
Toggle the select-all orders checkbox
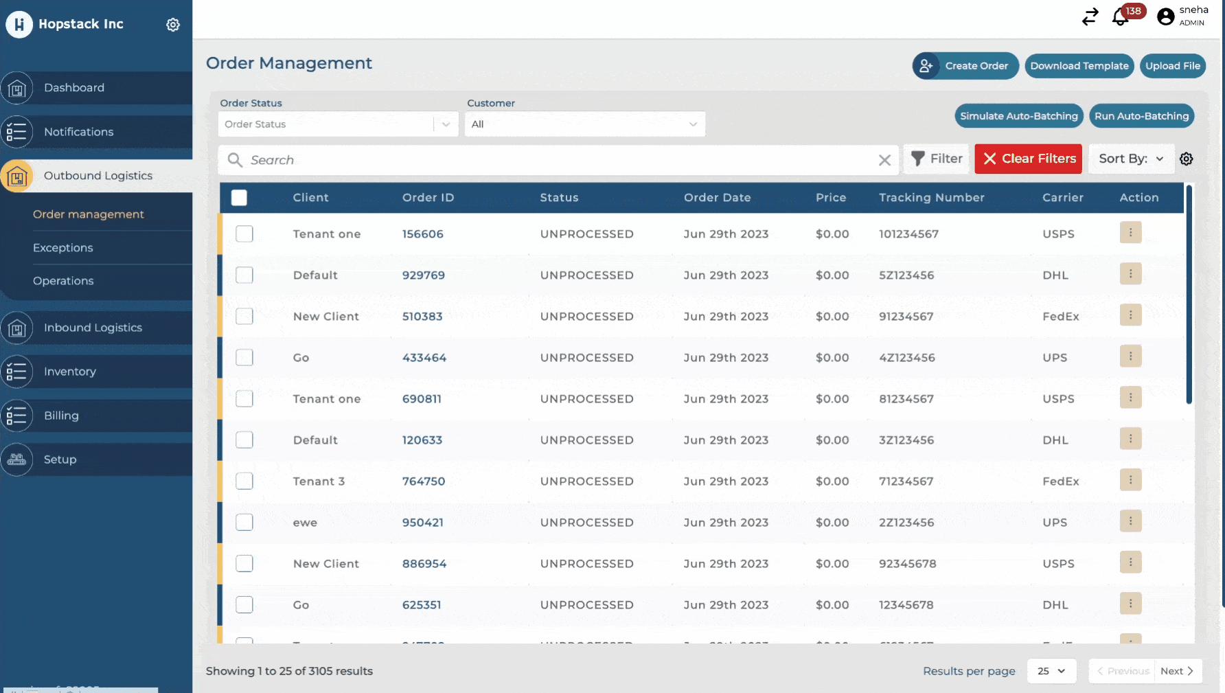[x=239, y=198]
